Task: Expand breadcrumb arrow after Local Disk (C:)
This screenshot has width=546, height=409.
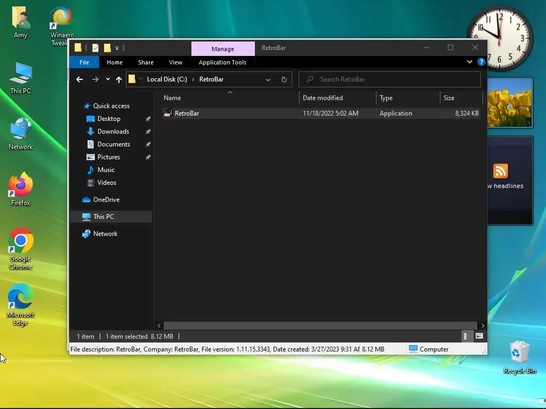Action: (x=193, y=79)
